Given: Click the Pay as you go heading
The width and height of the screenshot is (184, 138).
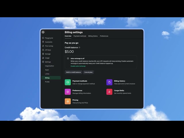Looking at the screenshot, I should pyautogui.click(x=72, y=43).
